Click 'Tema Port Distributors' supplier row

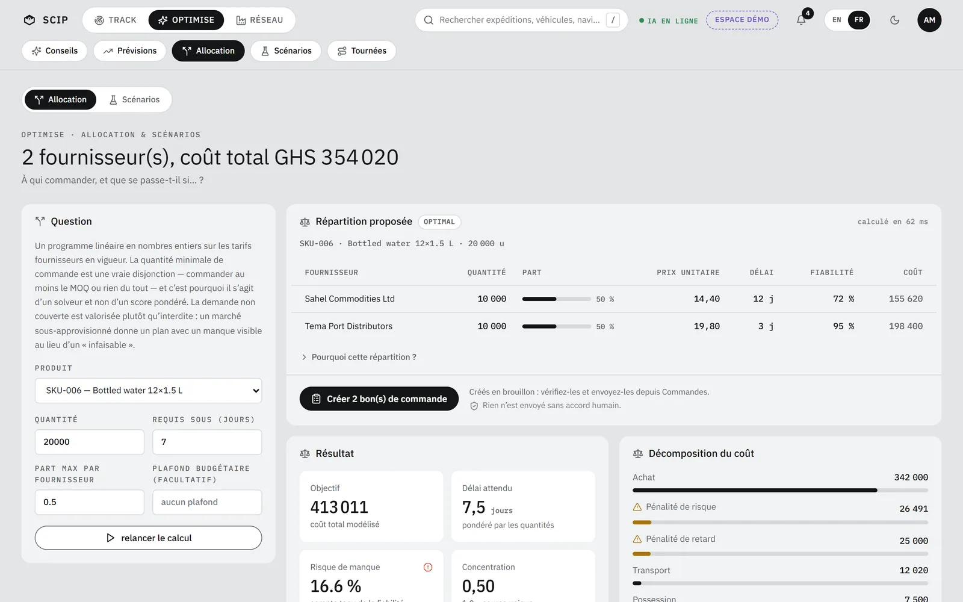pos(613,326)
